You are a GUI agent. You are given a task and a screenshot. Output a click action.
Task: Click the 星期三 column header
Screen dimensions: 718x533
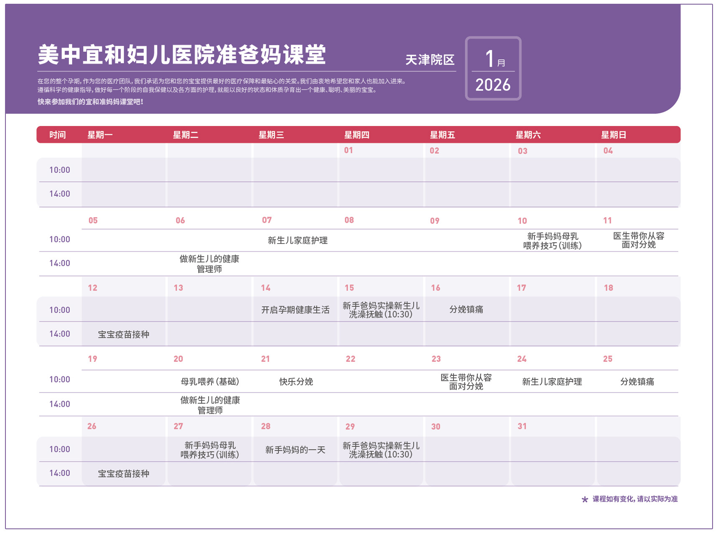pos(271,135)
